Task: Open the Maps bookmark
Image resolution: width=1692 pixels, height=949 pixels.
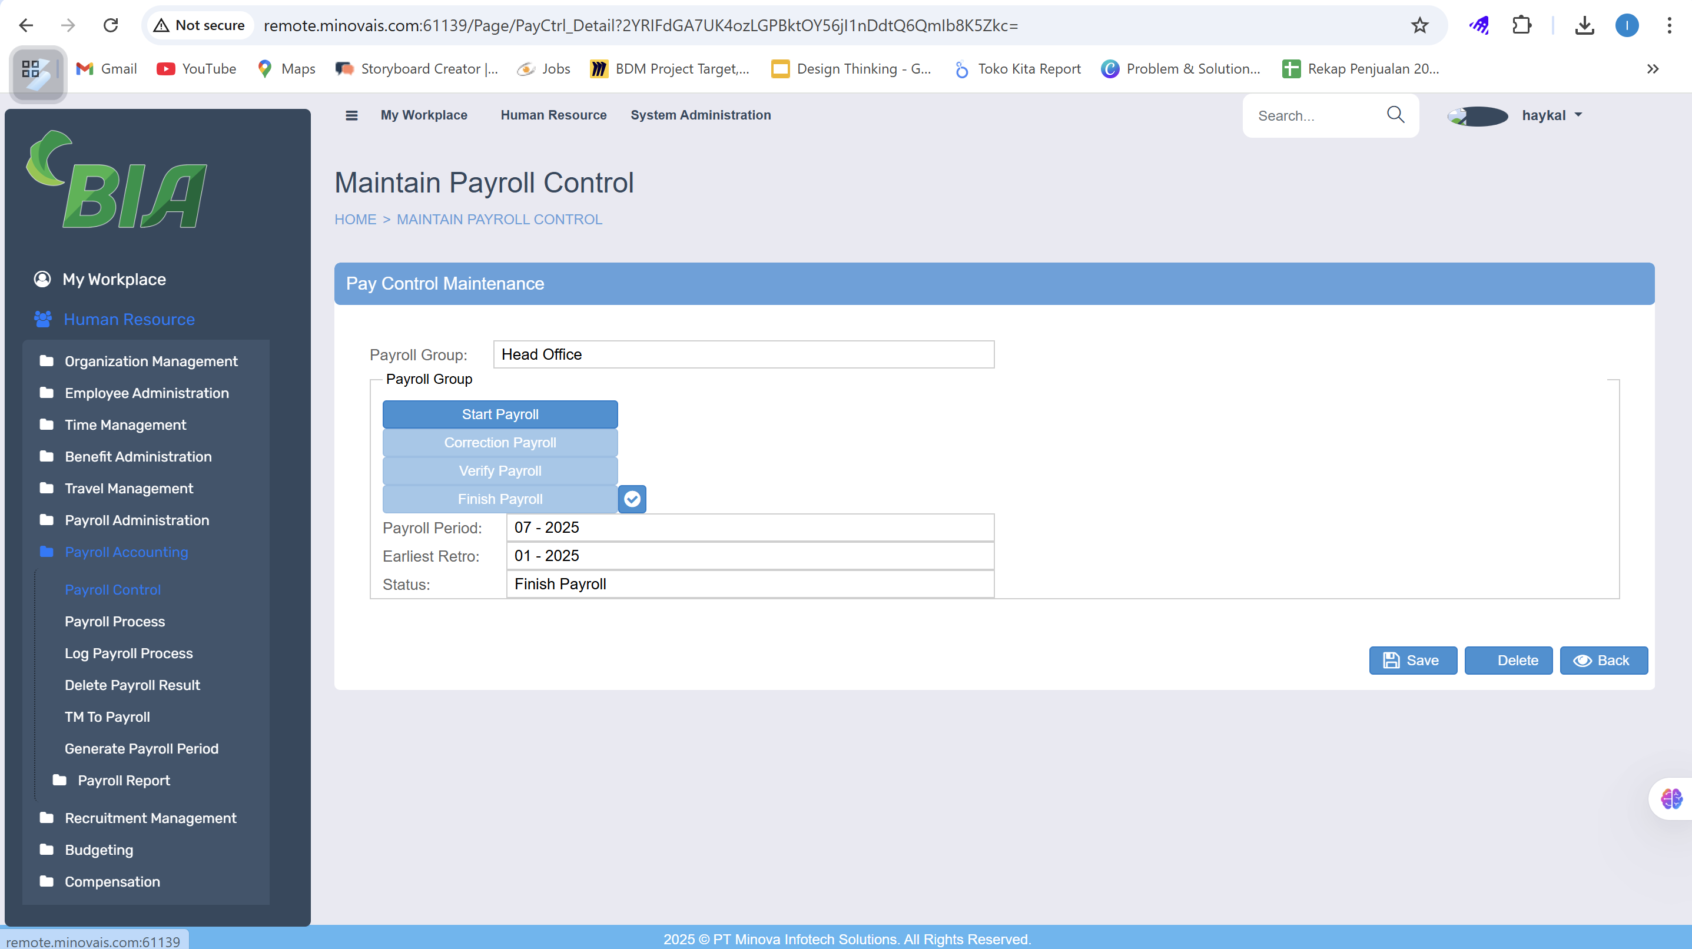Action: point(286,69)
